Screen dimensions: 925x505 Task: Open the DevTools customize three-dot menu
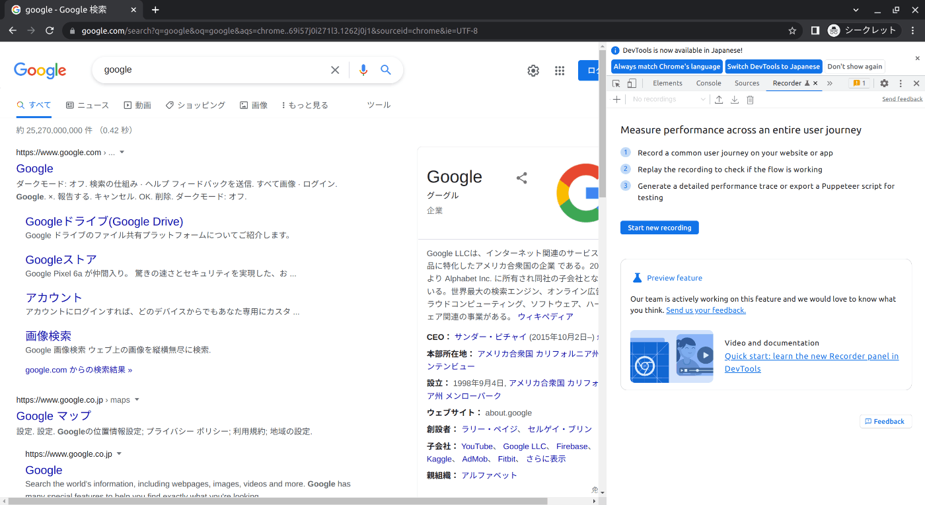[900, 83]
